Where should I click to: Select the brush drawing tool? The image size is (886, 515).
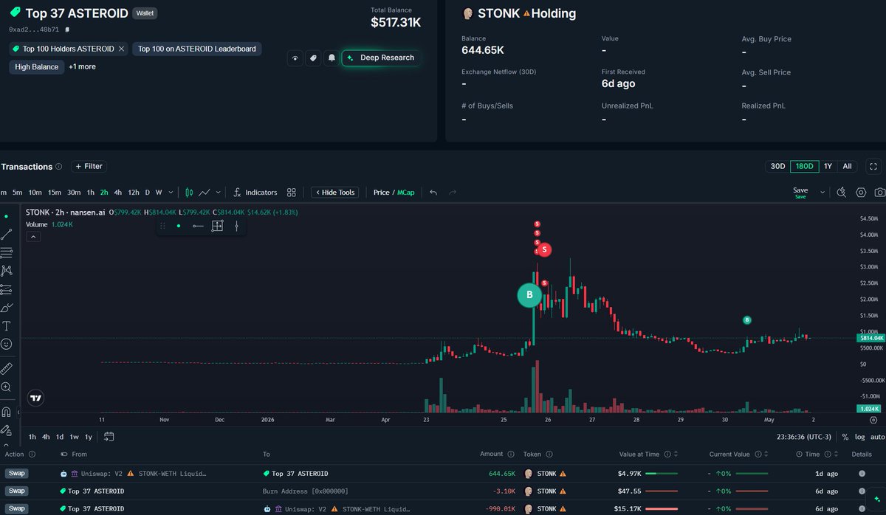pos(7,307)
